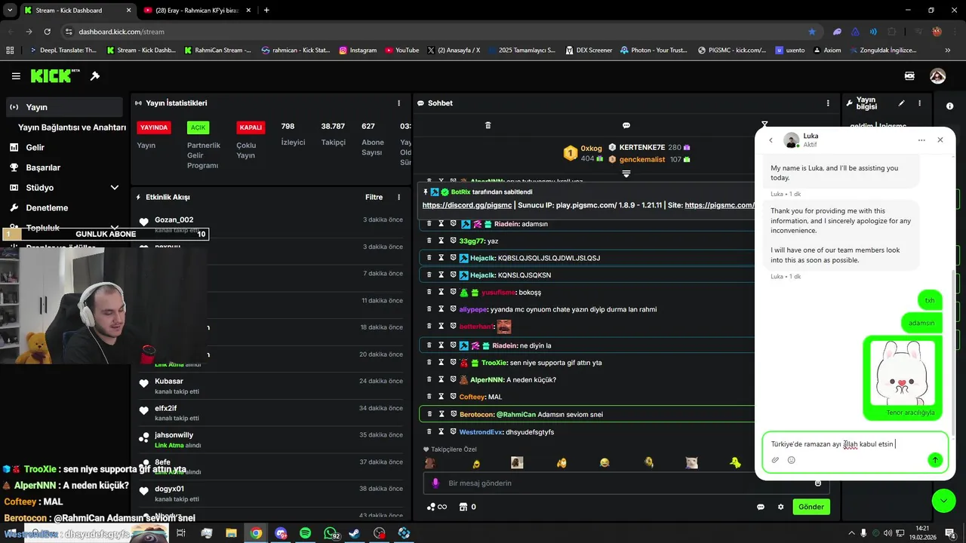Click the Bir mesaj gönderin chat input
966x543 pixels.
[x=626, y=483]
